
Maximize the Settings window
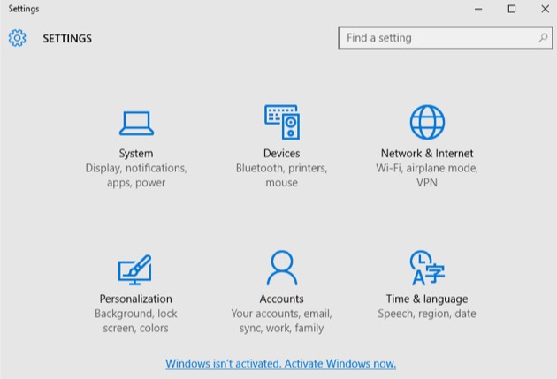512,9
